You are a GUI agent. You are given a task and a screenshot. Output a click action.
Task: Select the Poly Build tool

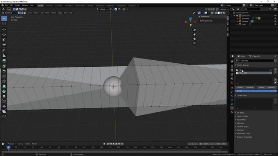click(x=4, y=86)
